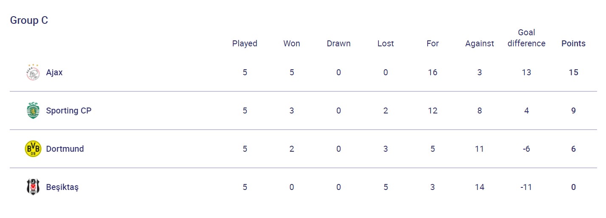
Task: Click Ajax's 15 points value
Action: click(x=573, y=72)
